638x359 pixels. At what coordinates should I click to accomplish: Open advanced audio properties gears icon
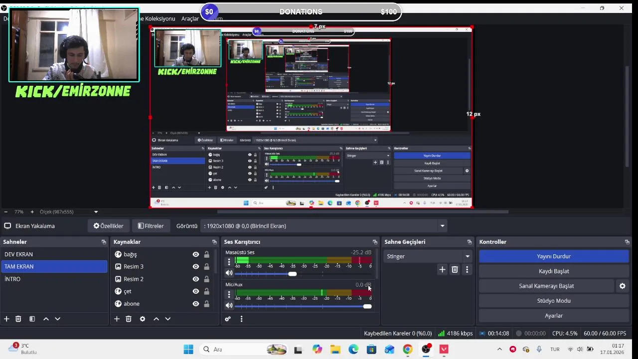click(228, 319)
